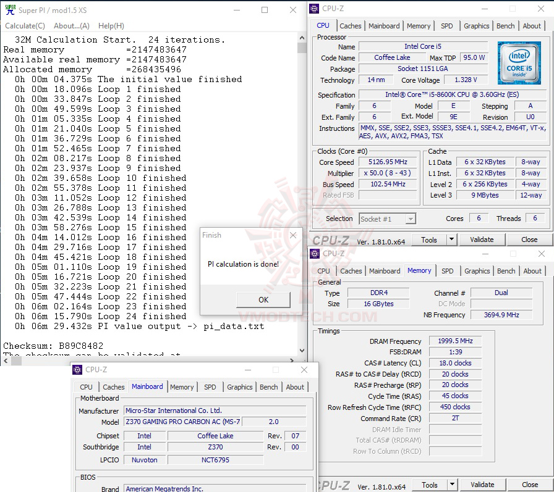Close the Finish dialog
The height and width of the screenshot is (492, 554).
(x=293, y=235)
